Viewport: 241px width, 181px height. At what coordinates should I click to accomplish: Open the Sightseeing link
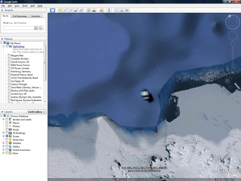(x=19, y=46)
